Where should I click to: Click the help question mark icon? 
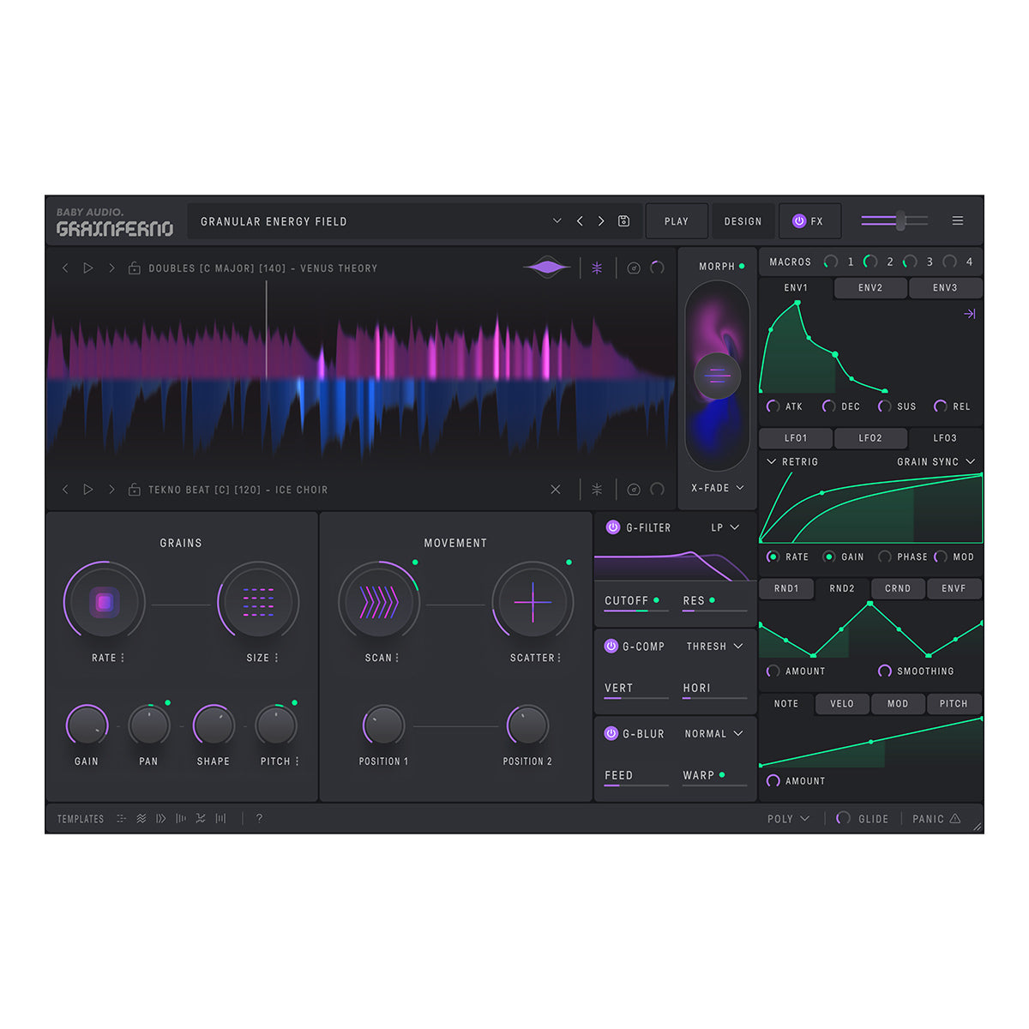[259, 819]
